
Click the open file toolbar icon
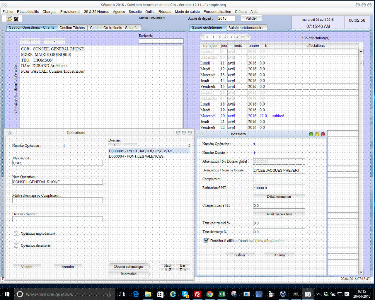9,19
